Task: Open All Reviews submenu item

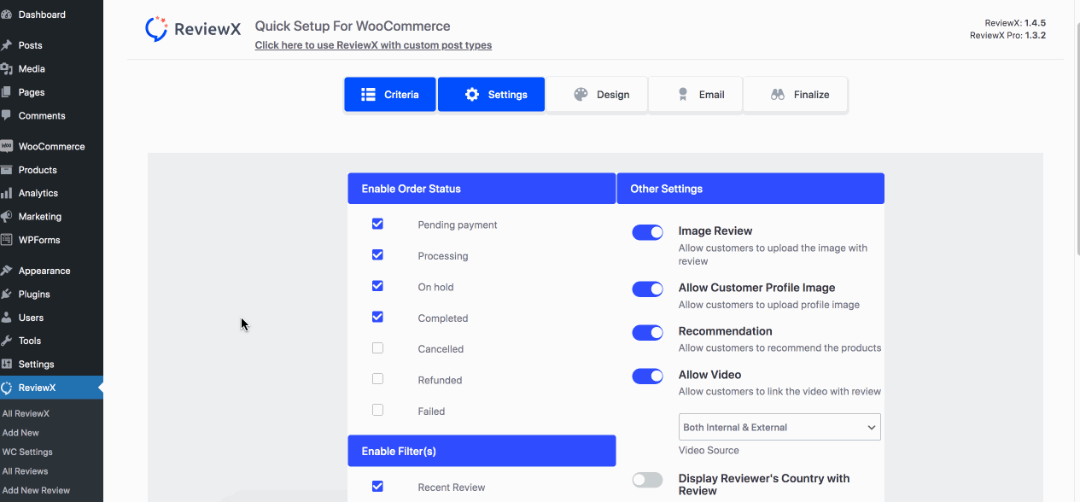Action: click(25, 471)
